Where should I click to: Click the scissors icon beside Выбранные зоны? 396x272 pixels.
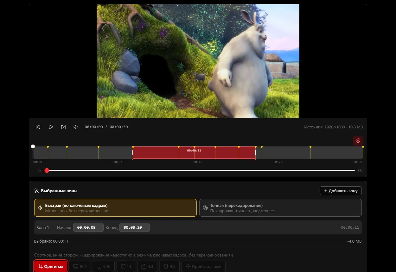36,191
